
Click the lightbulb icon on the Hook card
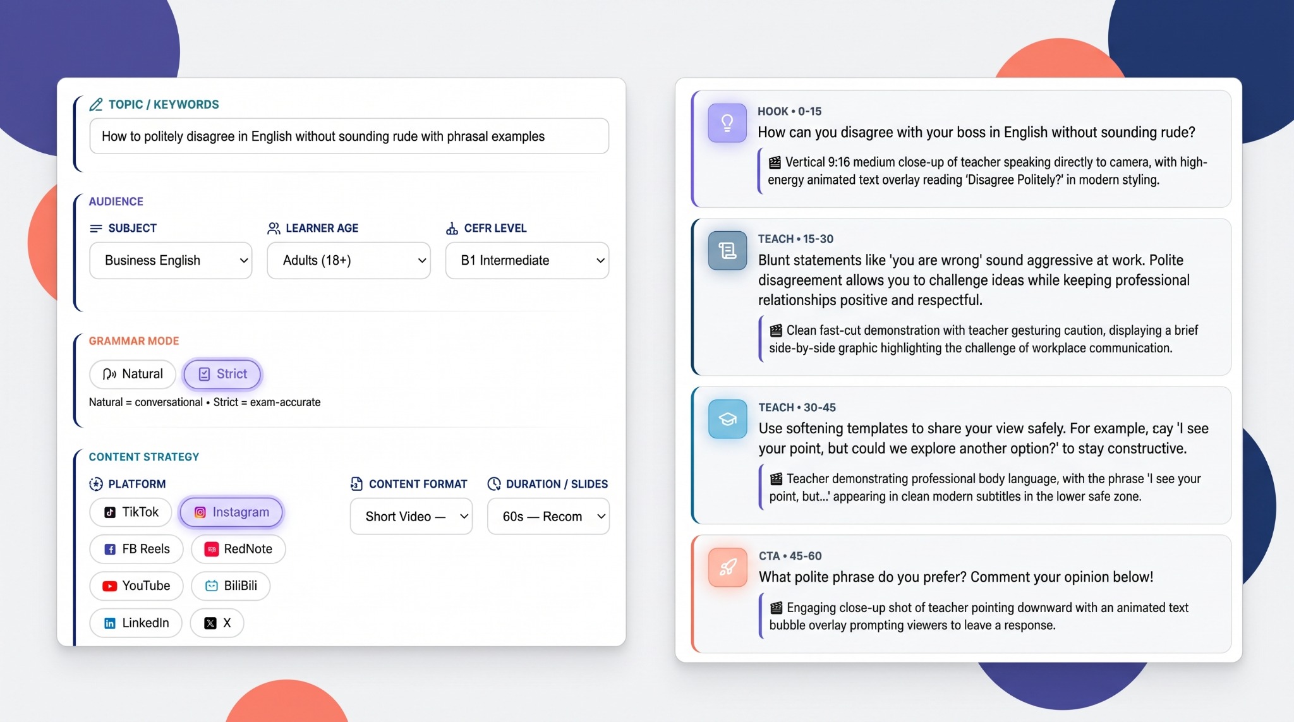click(727, 123)
